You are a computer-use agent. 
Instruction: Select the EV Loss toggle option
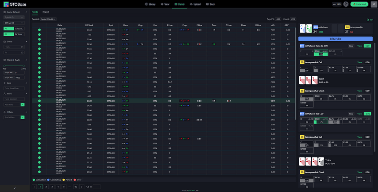[x=19, y=34]
